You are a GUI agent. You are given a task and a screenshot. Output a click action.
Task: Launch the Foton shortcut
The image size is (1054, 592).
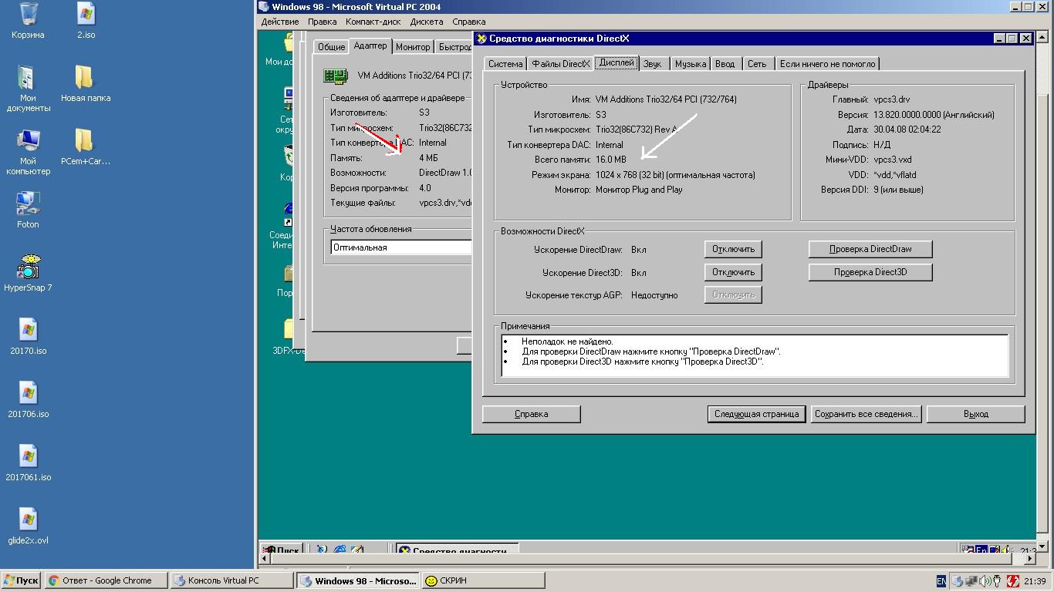tap(28, 204)
